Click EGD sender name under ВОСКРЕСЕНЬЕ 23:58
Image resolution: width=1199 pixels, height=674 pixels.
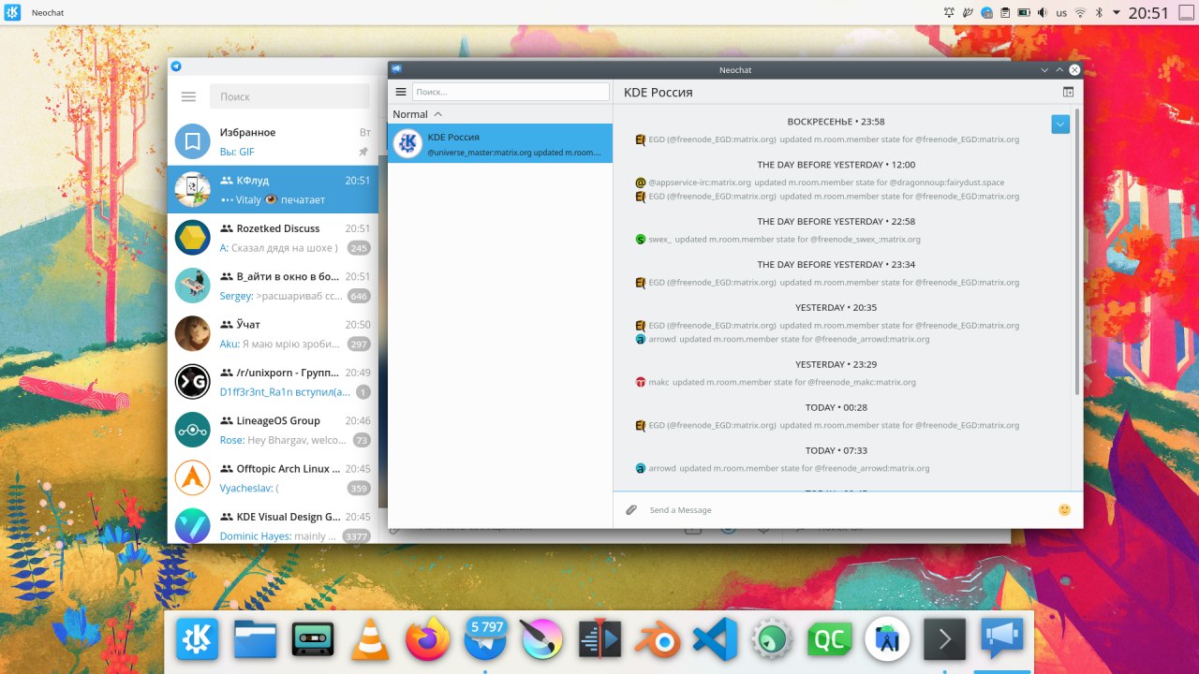click(712, 139)
